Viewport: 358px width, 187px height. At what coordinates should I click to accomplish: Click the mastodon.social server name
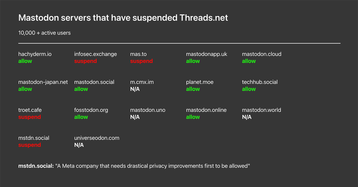coord(94,82)
